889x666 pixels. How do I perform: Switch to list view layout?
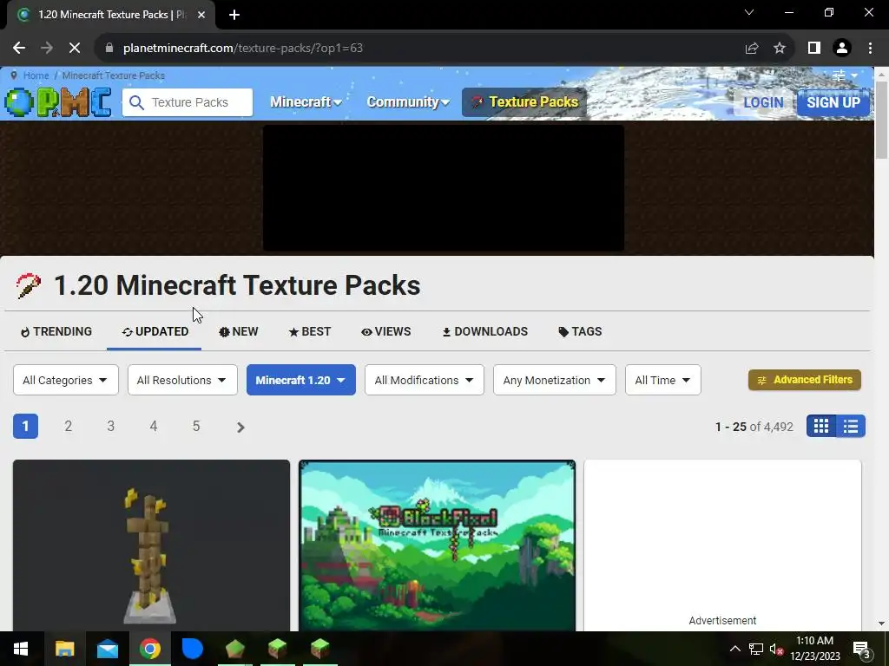[x=851, y=427]
